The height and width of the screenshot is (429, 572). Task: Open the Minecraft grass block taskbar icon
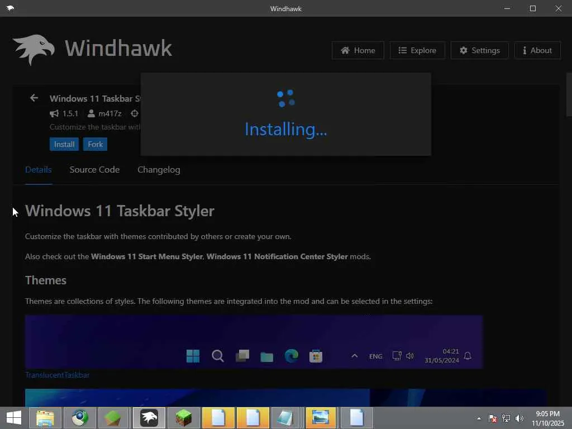pyautogui.click(x=183, y=418)
